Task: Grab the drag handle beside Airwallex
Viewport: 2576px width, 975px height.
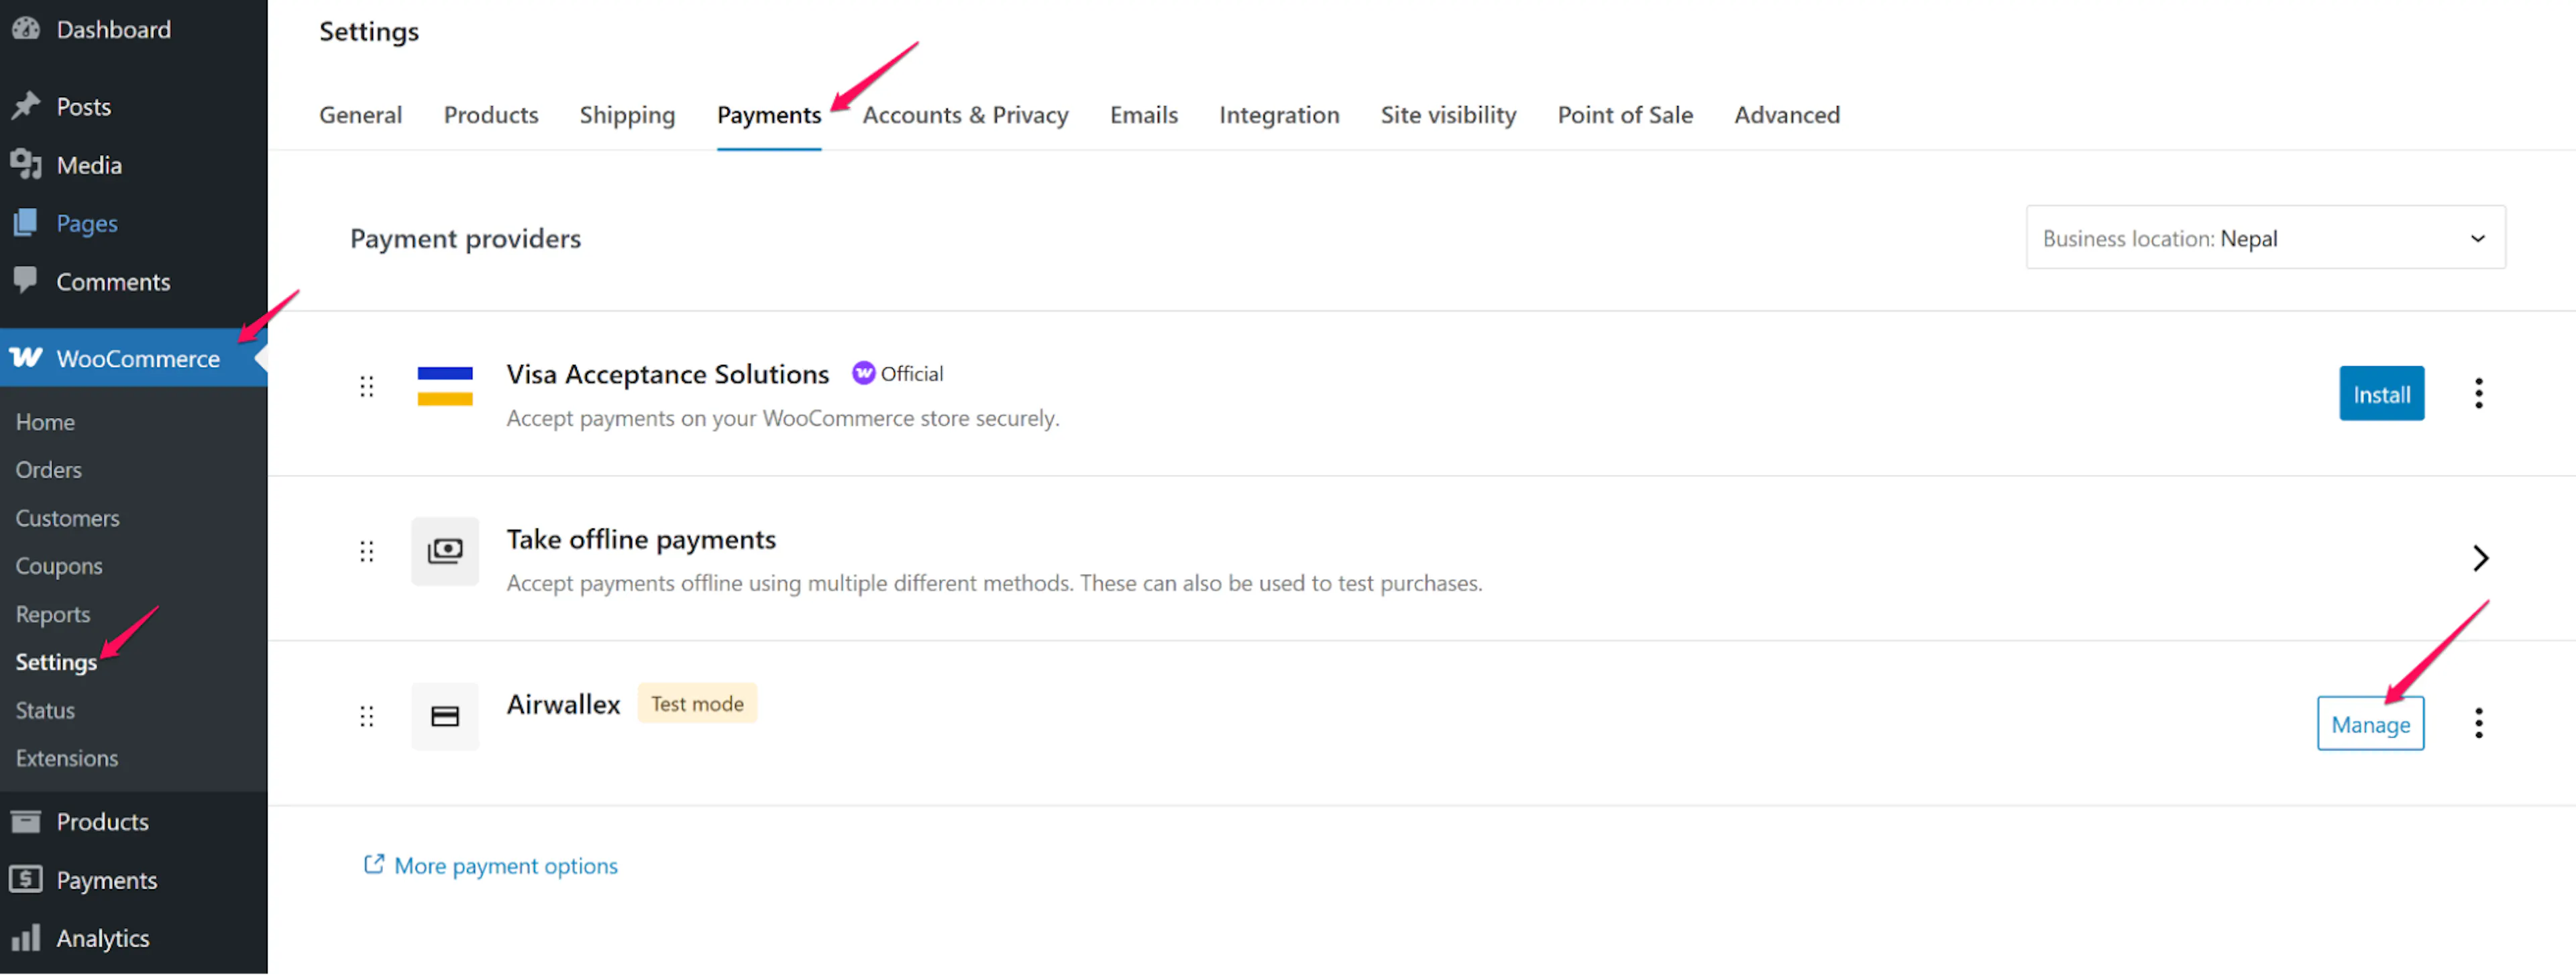Action: tap(366, 716)
